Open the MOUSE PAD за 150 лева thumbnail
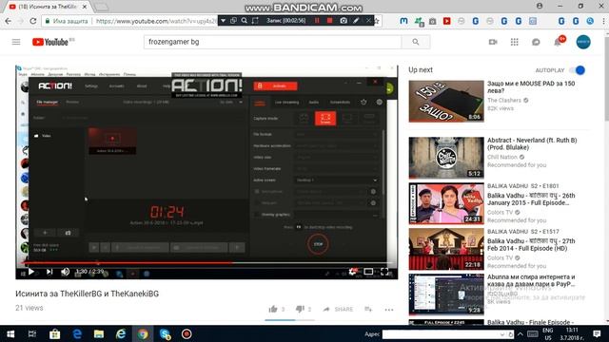This screenshot has height=342, width=609. [446, 102]
